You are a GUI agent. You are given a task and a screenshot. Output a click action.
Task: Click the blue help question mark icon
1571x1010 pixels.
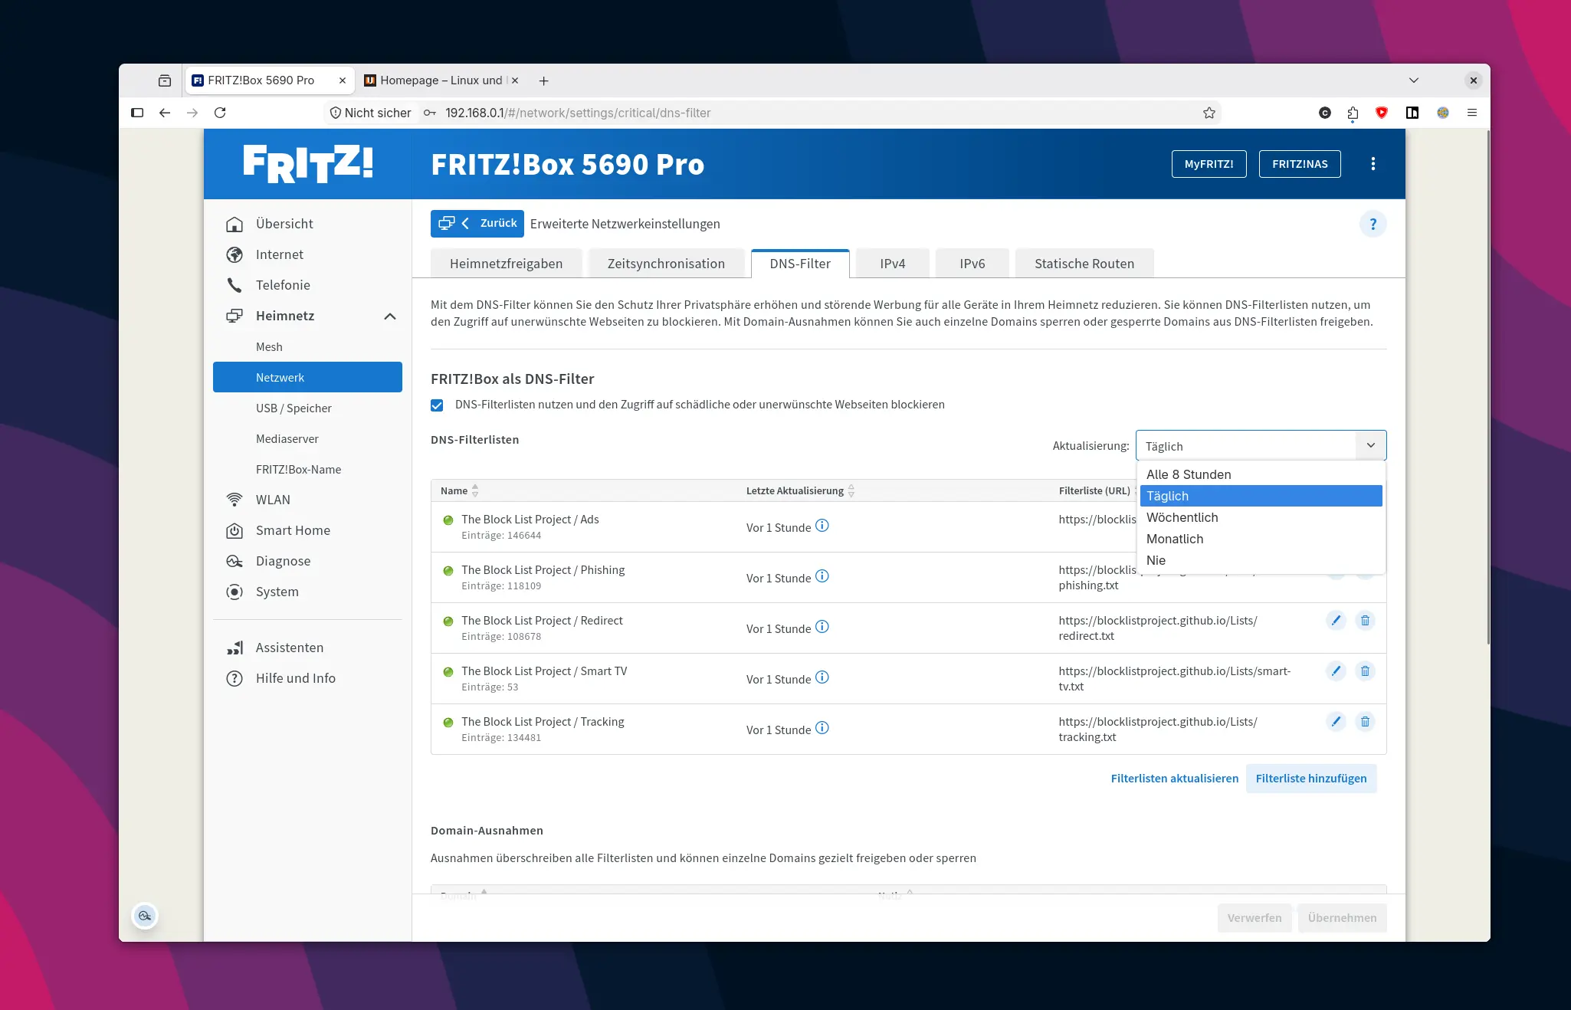pos(1373,224)
